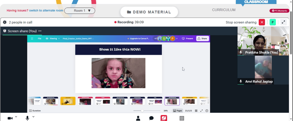Viewport: 293px width, 121px height.
Task: Expand camera options chevron
Action: (x=16, y=117)
